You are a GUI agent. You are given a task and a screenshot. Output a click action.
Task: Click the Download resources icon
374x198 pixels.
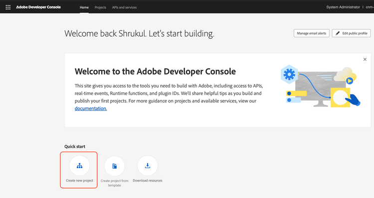[x=148, y=166]
